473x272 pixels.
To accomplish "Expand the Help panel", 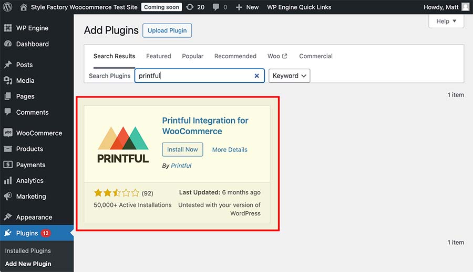I will click(446, 21).
